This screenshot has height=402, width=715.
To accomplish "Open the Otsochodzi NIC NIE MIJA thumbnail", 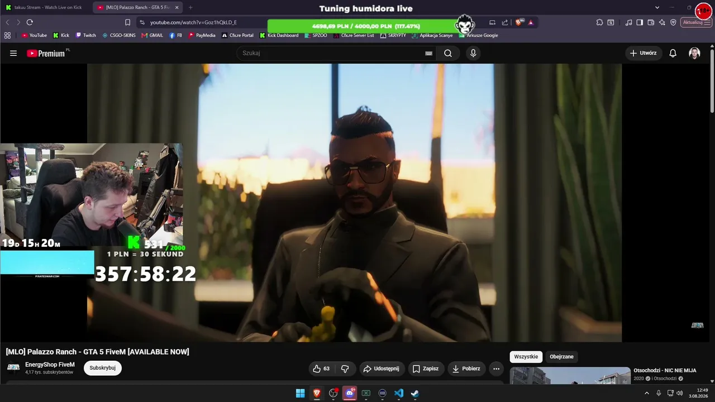I will pos(570,375).
